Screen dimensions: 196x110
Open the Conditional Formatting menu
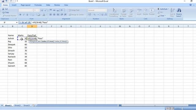pos(114,13)
